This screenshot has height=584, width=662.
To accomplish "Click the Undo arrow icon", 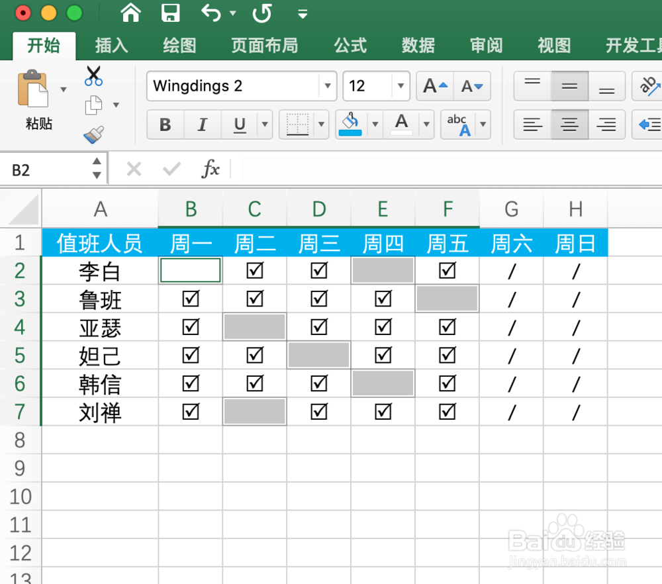I will click(209, 13).
